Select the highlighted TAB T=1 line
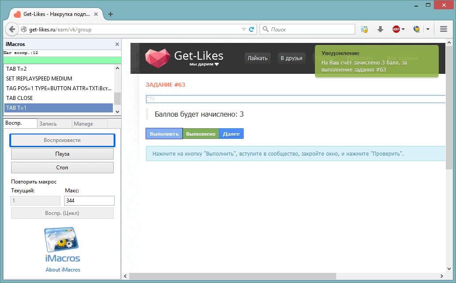The height and width of the screenshot is (283, 456). point(59,108)
